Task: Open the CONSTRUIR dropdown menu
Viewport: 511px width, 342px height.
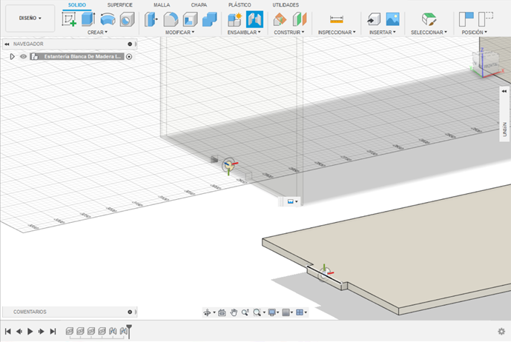Action: tap(289, 33)
